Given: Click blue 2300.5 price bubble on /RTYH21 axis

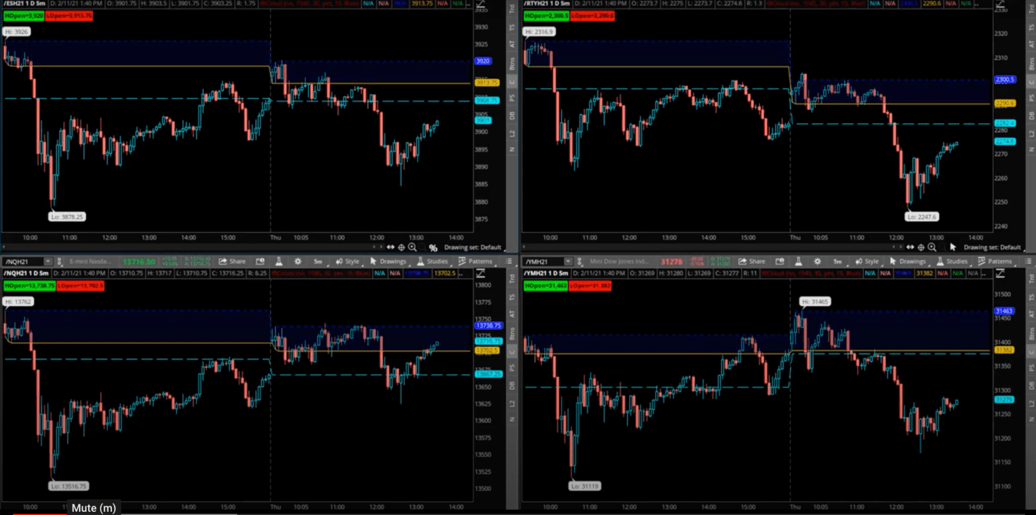Looking at the screenshot, I should [1005, 80].
